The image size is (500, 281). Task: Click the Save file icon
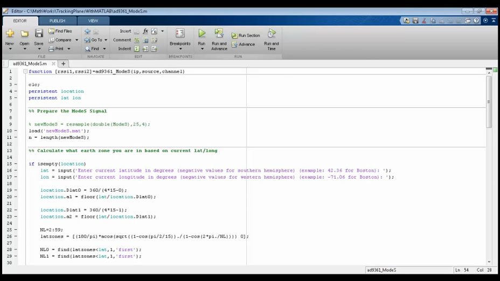pyautogui.click(x=39, y=33)
